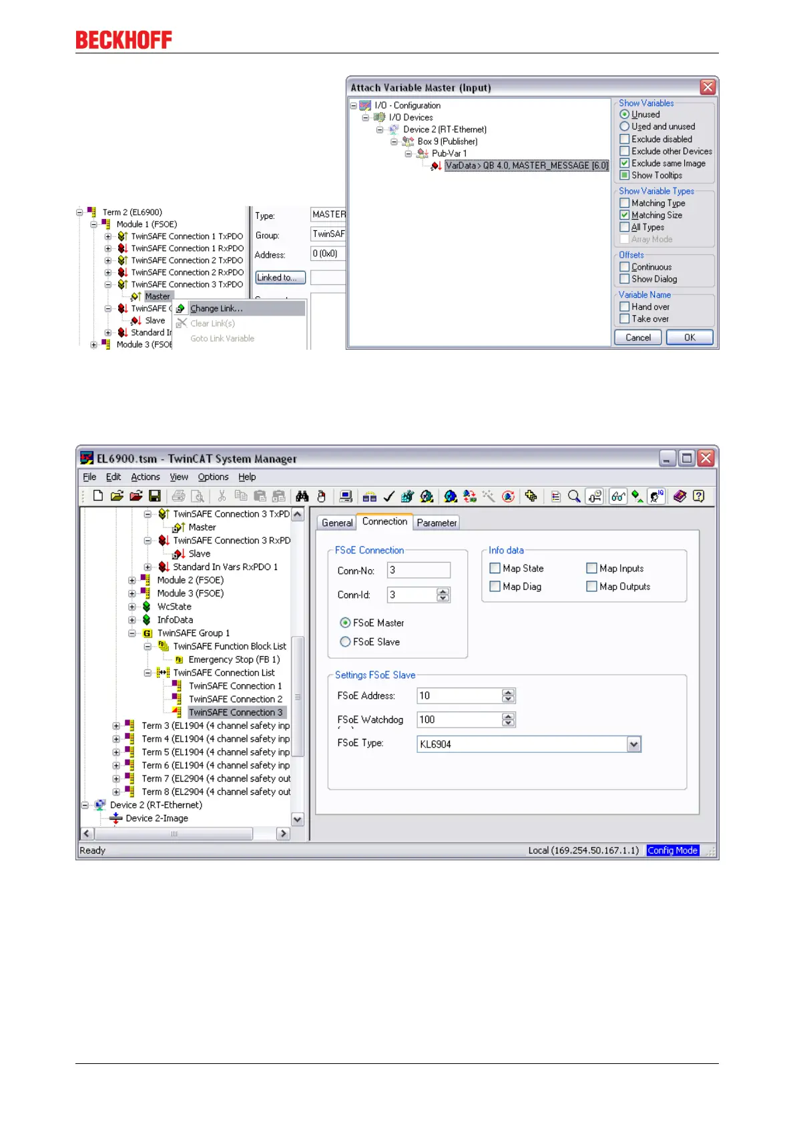Screen dimensions: 795x1124
Task: Switch to the General tab
Action: coord(337,523)
